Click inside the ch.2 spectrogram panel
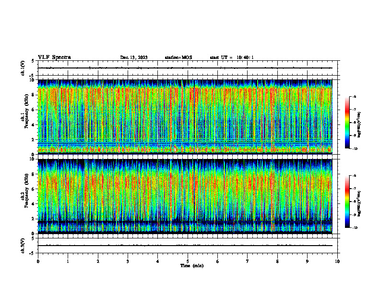This screenshot has width=380, height=293. pyautogui.click(x=185, y=196)
